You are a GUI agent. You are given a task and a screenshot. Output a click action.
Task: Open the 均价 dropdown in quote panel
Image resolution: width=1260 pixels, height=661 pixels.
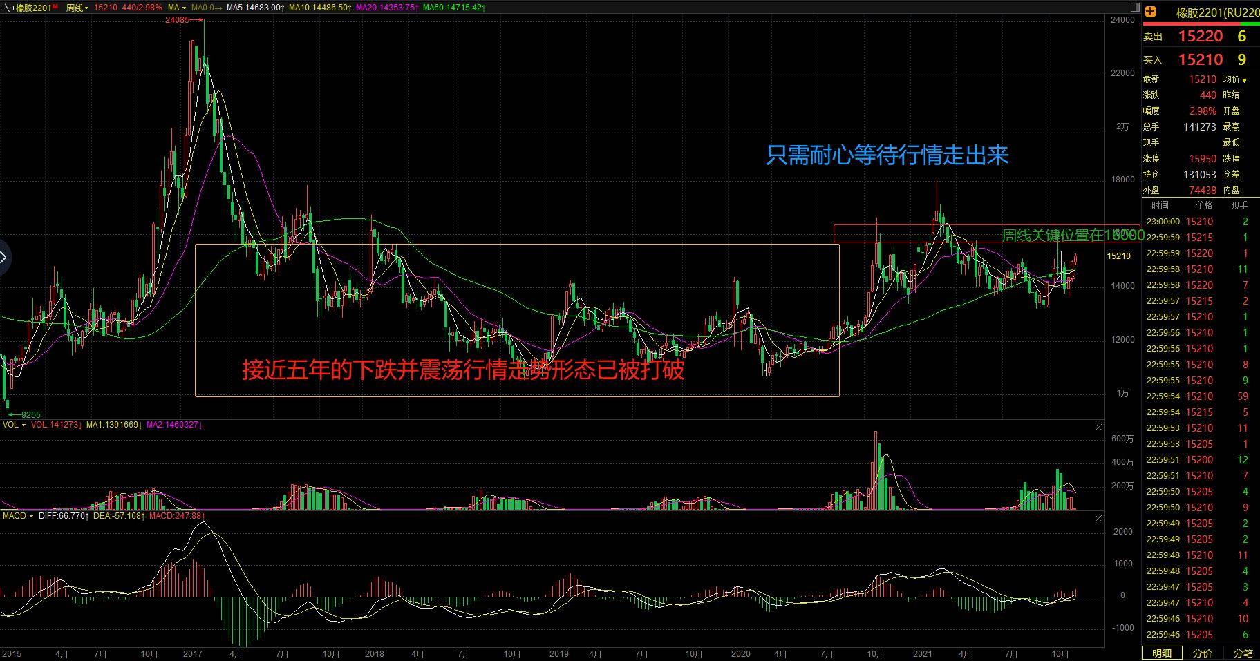pyautogui.click(x=1235, y=79)
